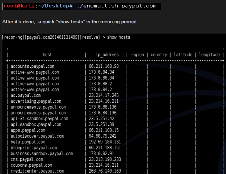
Task: Select IP address 208.76.140.163
Action: tap(105, 171)
